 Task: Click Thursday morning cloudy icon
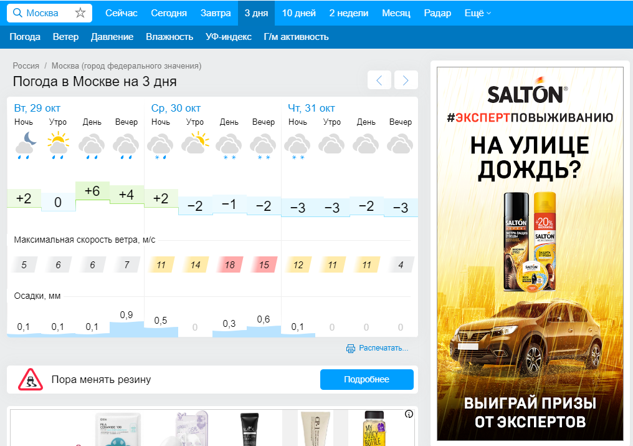click(x=332, y=144)
